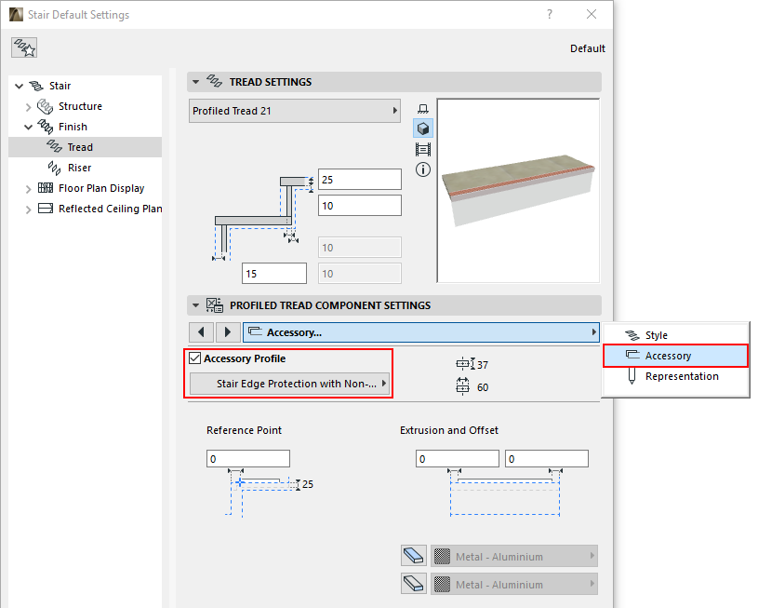Click the Reference Point label
Screen dimensions: 758x608
coord(244,430)
